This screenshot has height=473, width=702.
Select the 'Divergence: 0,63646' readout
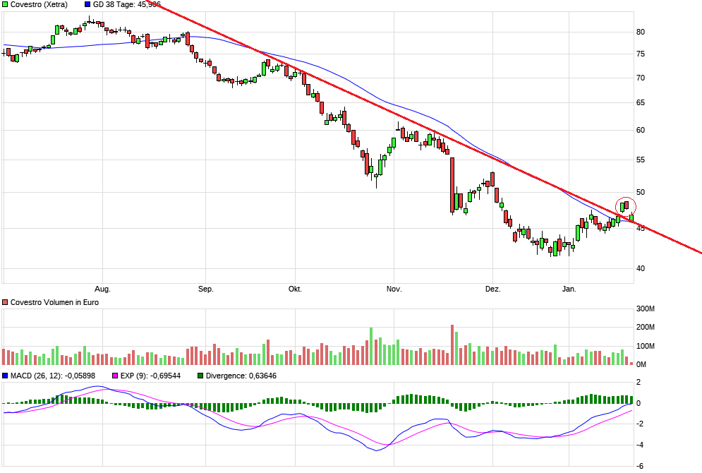tap(241, 376)
